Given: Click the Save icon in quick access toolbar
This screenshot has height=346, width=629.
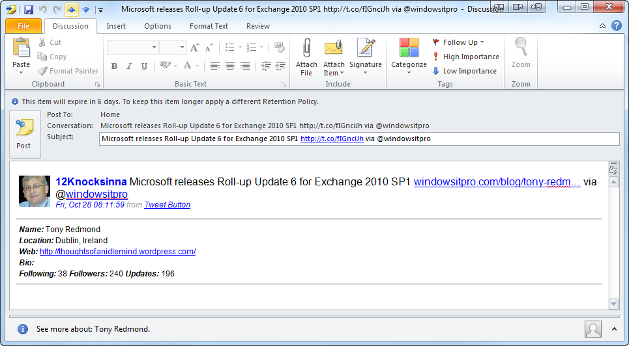Looking at the screenshot, I should pyautogui.click(x=29, y=9).
